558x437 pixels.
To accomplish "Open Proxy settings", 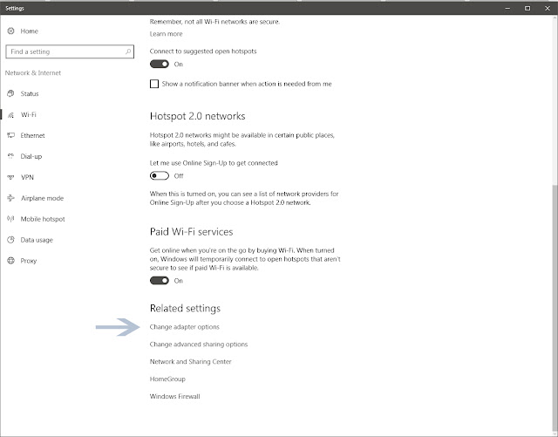I will tap(29, 261).
